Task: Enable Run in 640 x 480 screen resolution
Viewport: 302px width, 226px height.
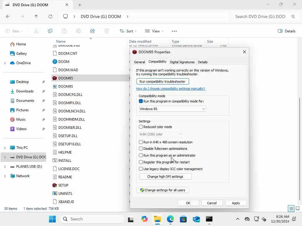Action: [141, 142]
